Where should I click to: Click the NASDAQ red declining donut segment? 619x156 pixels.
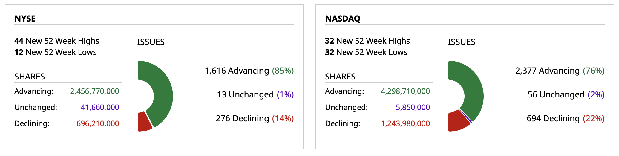(456, 122)
